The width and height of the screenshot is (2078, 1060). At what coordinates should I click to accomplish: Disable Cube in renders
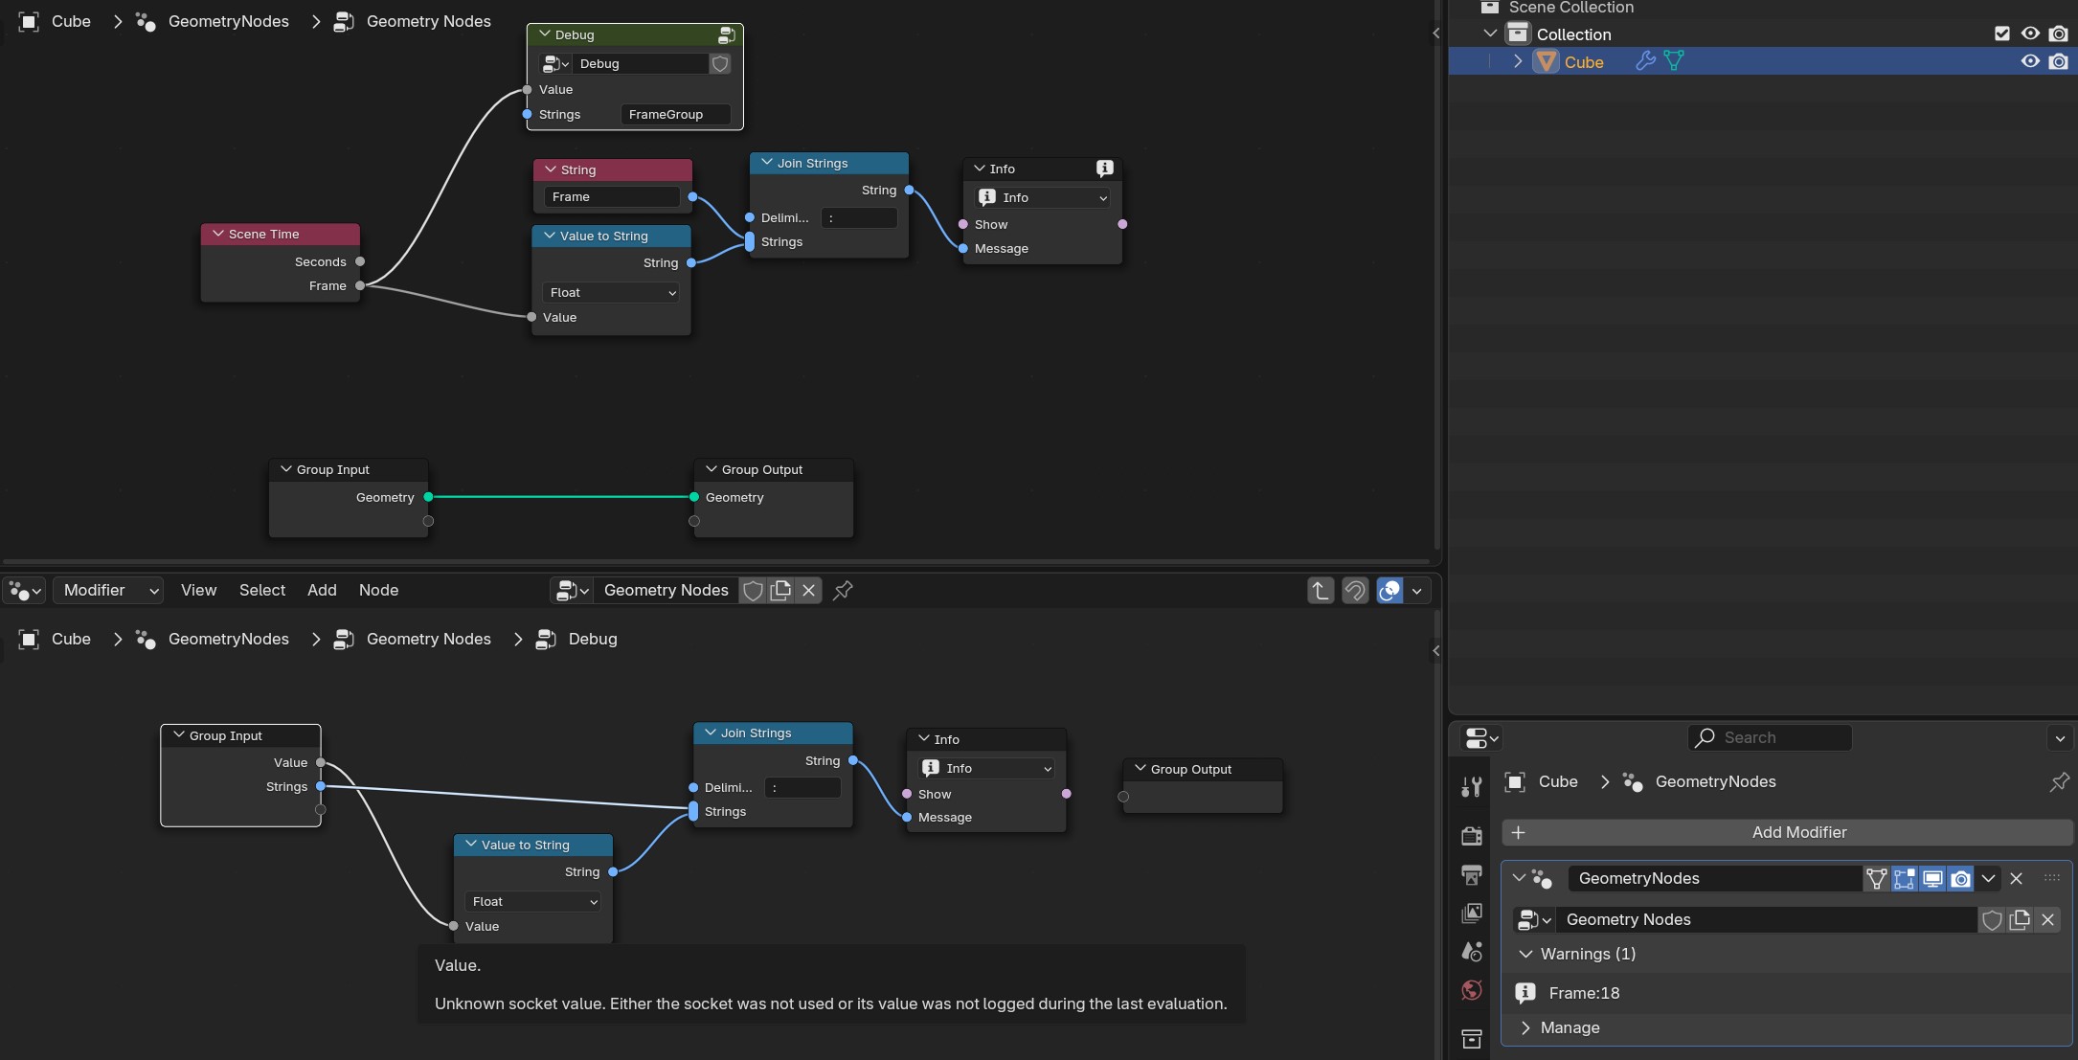coord(2058,61)
